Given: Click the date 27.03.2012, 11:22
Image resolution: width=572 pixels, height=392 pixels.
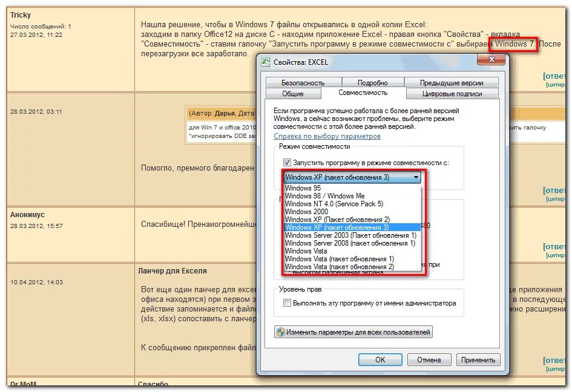Looking at the screenshot, I should [36, 35].
